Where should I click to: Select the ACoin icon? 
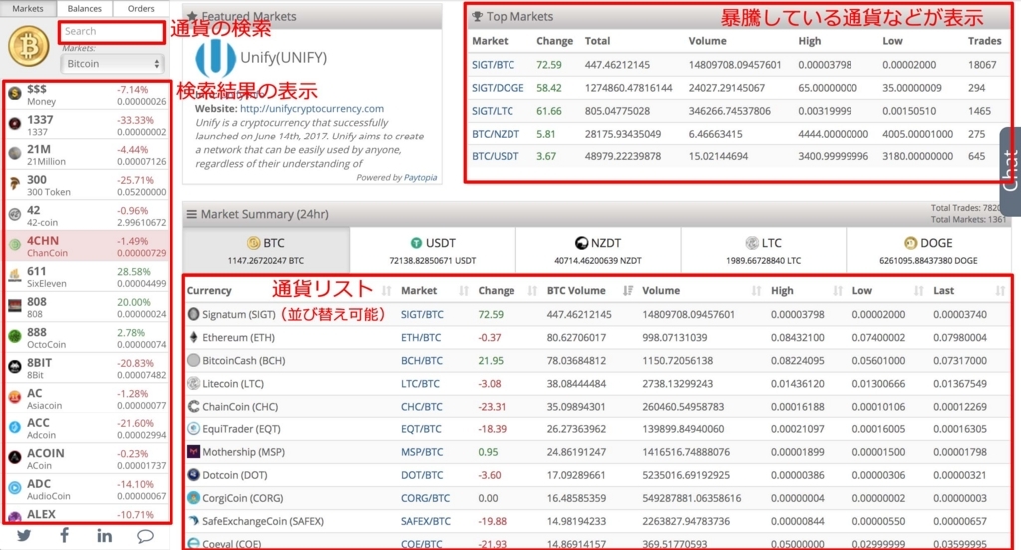[14, 457]
